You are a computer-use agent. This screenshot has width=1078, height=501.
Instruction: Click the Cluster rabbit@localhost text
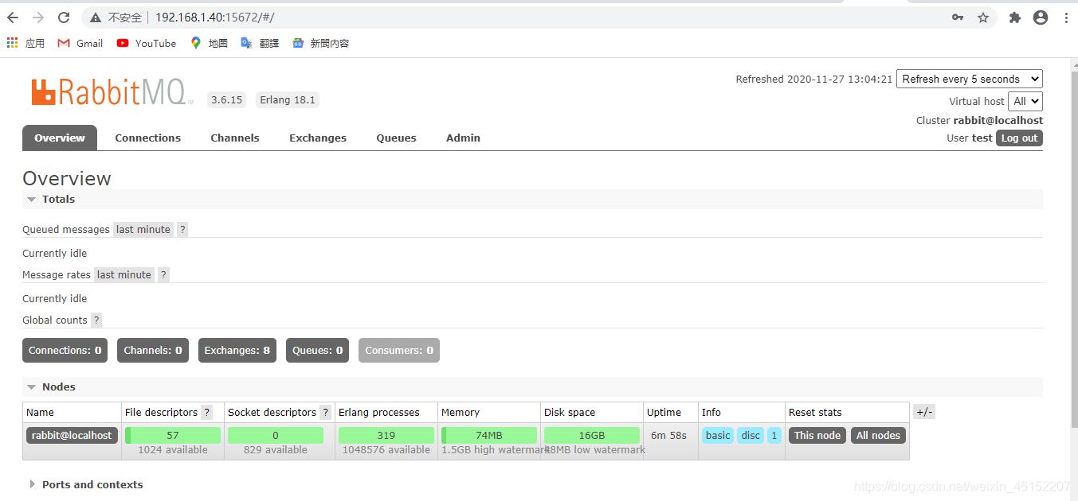pyautogui.click(x=979, y=120)
